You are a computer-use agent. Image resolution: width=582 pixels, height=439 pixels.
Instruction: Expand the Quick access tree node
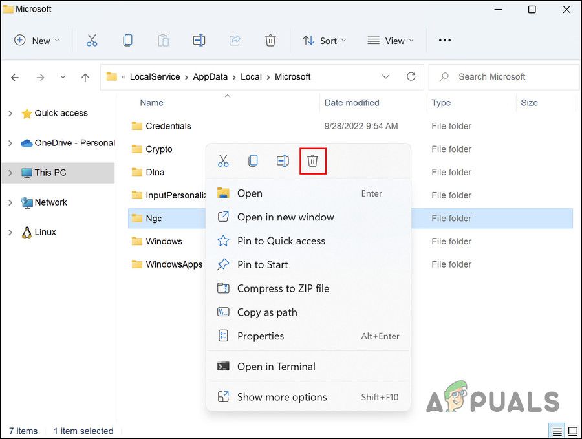pos(10,113)
